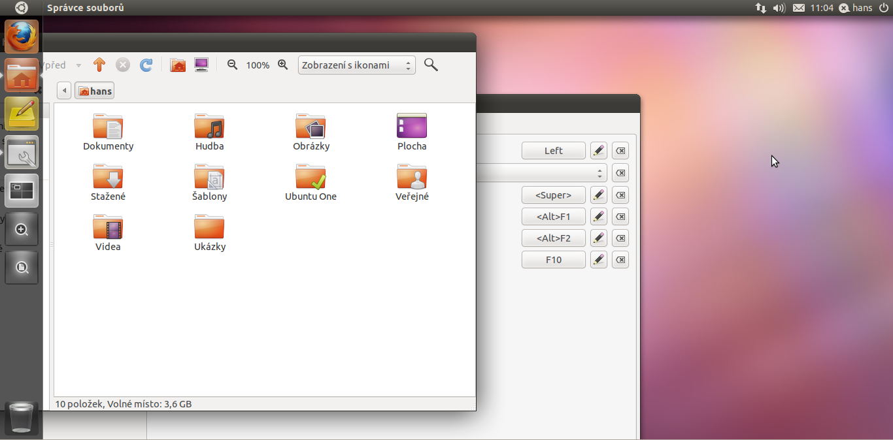Open the file search magnifier
Image resolution: width=893 pixels, height=440 pixels.
pyautogui.click(x=431, y=65)
